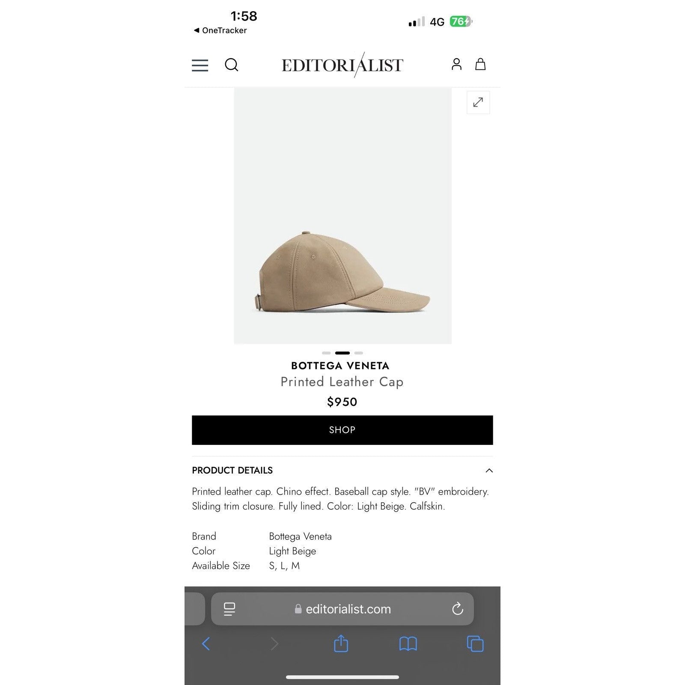Open the shopping bag icon
Image resolution: width=685 pixels, height=685 pixels.
[x=480, y=64]
